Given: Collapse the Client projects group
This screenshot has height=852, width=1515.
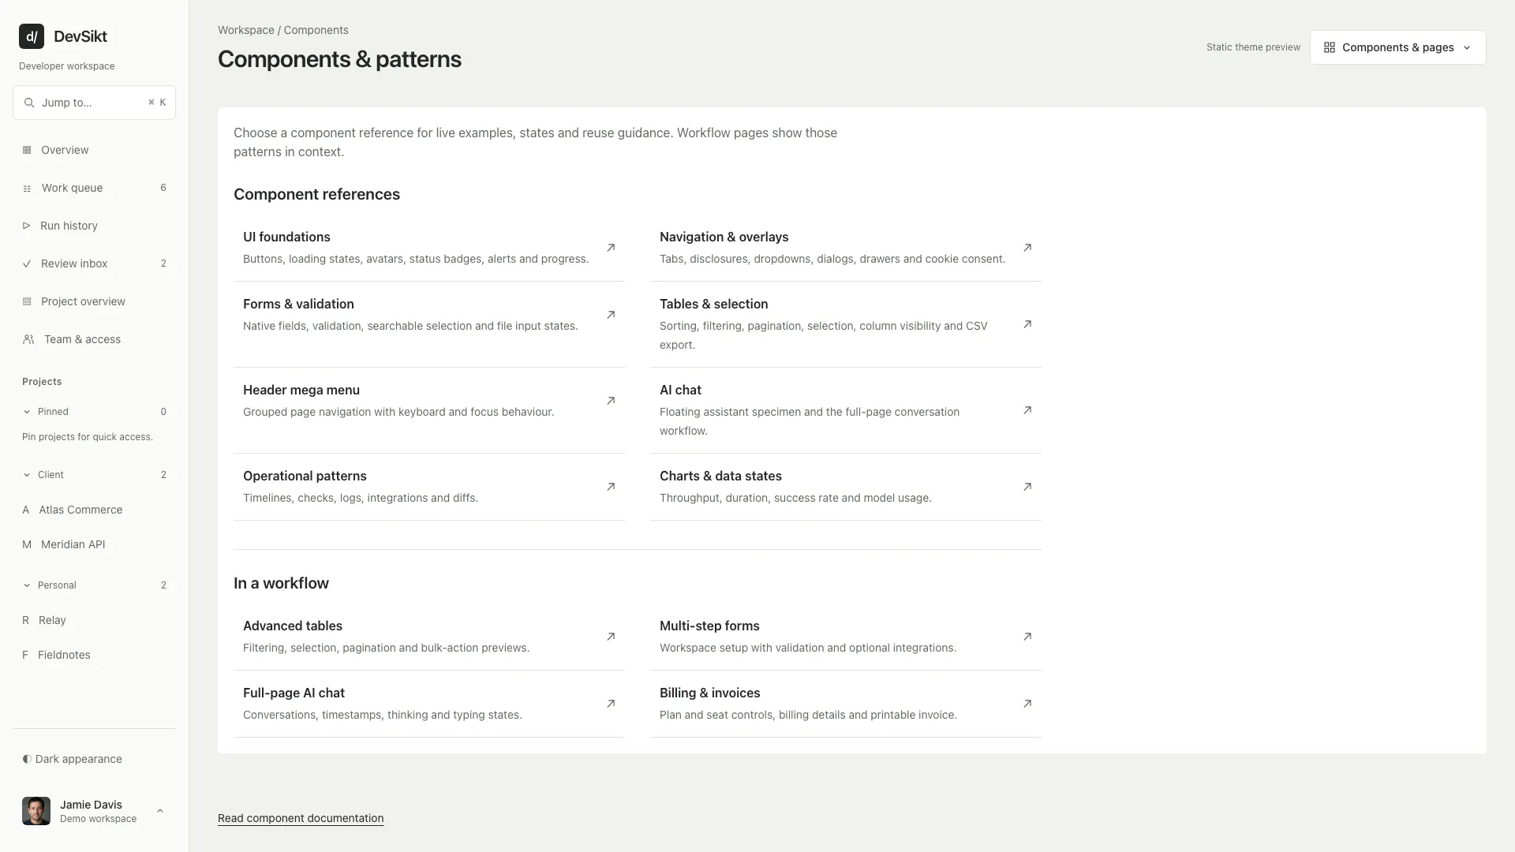Looking at the screenshot, I should tap(94, 475).
